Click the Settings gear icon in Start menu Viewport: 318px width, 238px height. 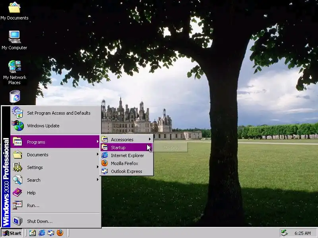point(17,167)
